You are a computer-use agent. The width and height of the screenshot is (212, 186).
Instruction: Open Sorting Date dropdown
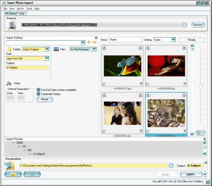click(173, 40)
